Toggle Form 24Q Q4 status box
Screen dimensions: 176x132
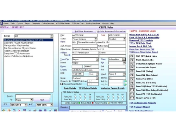tap(90, 97)
